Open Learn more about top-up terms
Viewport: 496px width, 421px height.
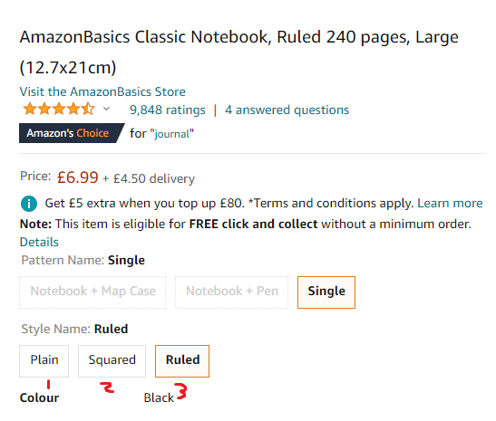[450, 203]
